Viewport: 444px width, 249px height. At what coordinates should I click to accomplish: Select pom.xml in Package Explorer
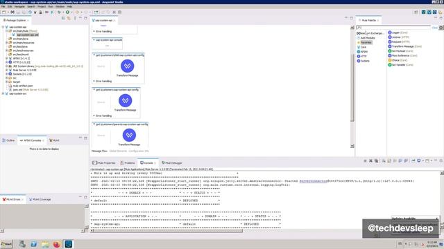point(28,90)
